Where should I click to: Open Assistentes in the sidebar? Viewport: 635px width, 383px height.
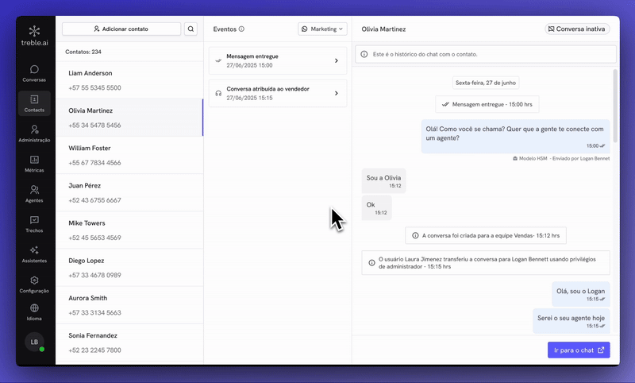coord(34,254)
